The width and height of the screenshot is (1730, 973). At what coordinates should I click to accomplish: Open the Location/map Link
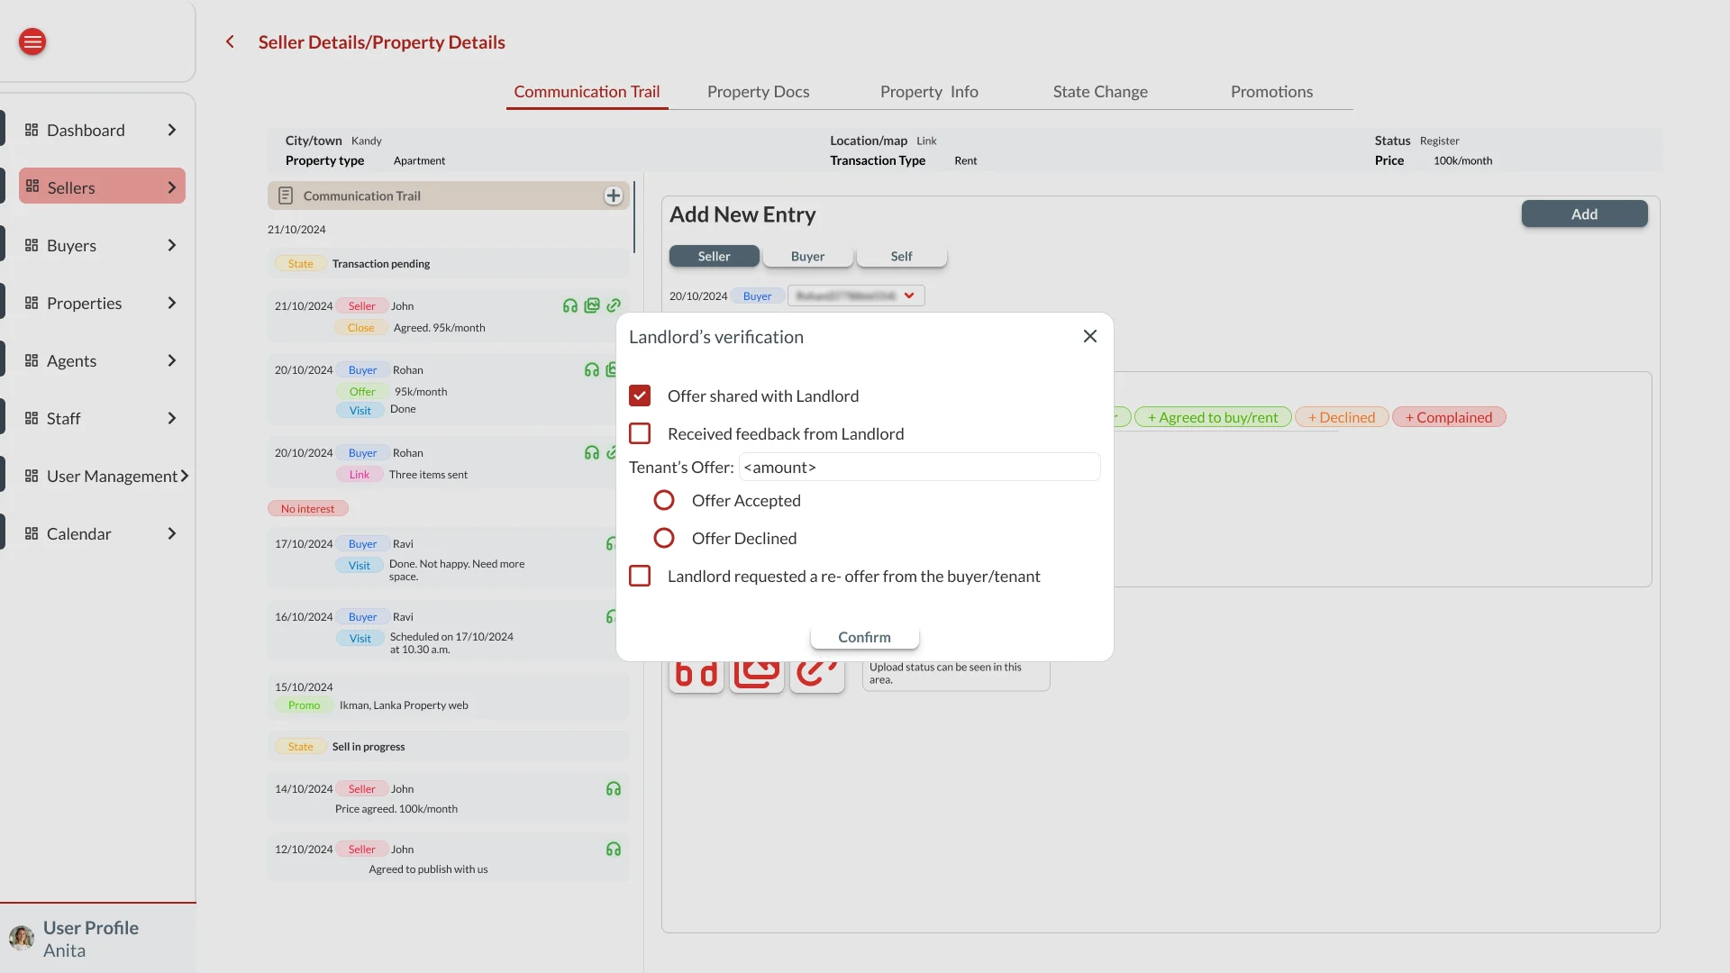pos(926,141)
